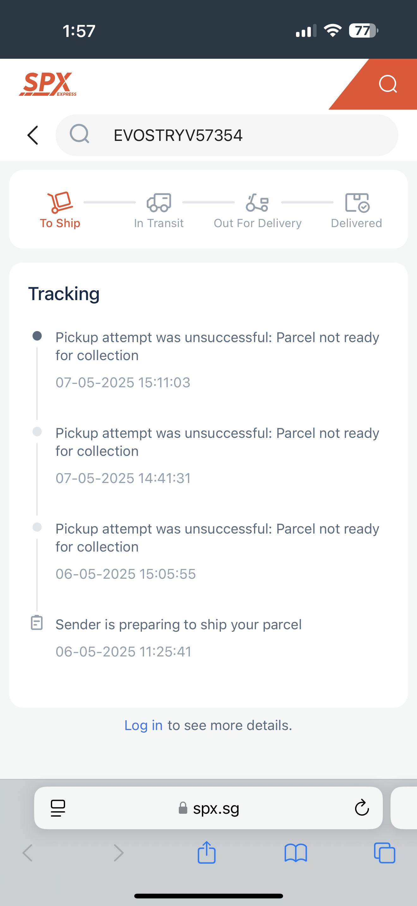Tap the 'Sender is preparing to ship' entry
This screenshot has width=417, height=906.
(178, 625)
